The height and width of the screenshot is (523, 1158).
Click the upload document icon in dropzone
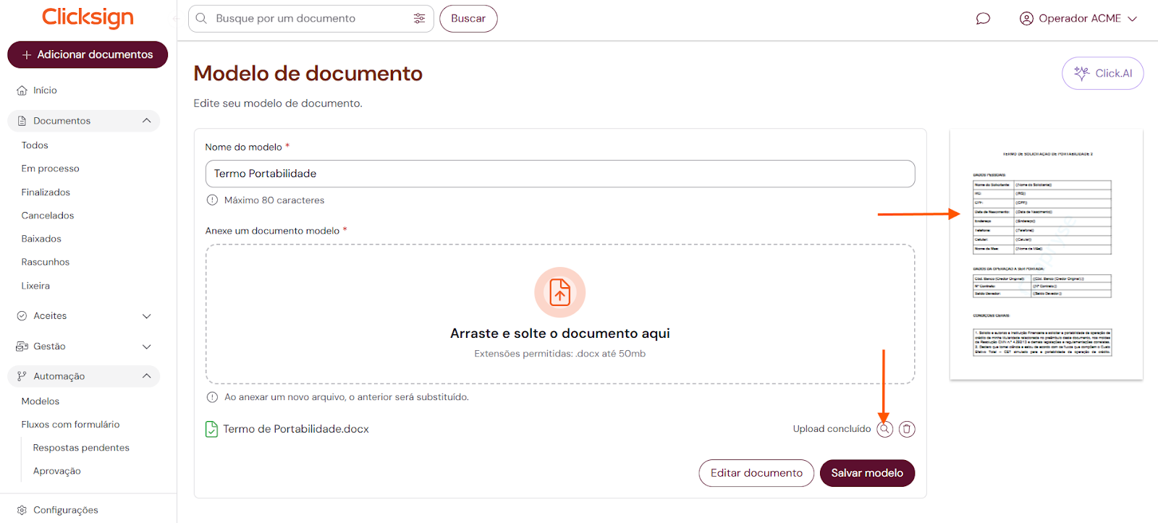click(559, 292)
